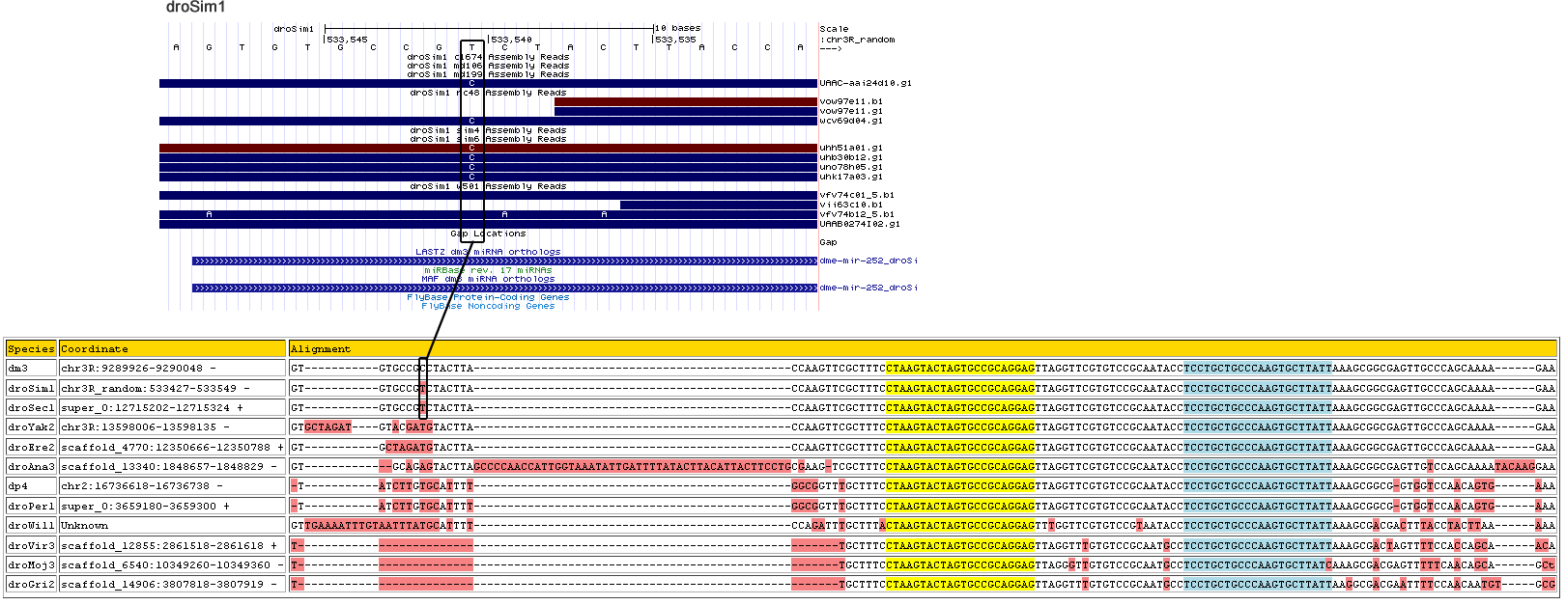The width and height of the screenshot is (1566, 605).
Task: Click the Coordinate column header
Action: [94, 349]
